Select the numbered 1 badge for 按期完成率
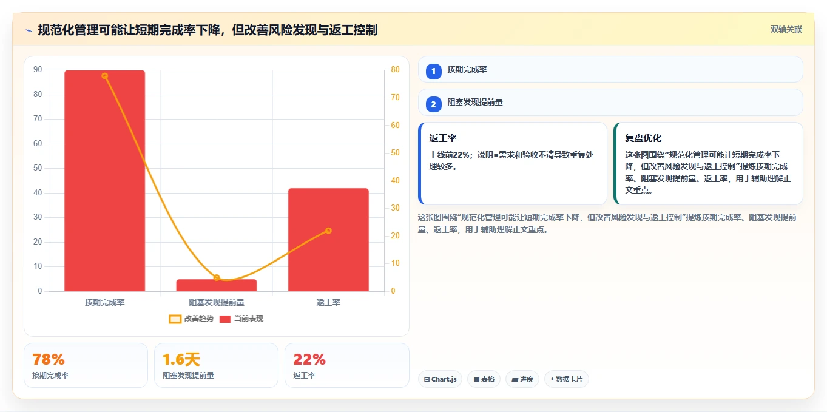Screen dimensions: 827x412 [433, 71]
